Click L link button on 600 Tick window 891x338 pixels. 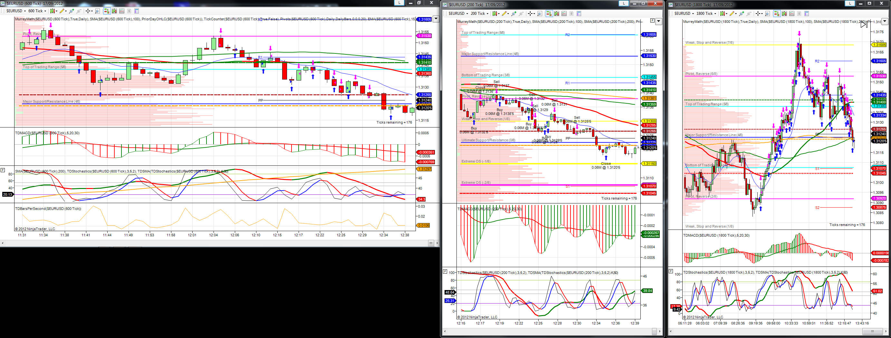click(399, 3)
